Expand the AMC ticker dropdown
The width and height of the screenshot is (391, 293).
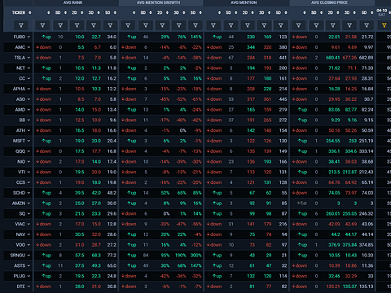click(x=29, y=47)
